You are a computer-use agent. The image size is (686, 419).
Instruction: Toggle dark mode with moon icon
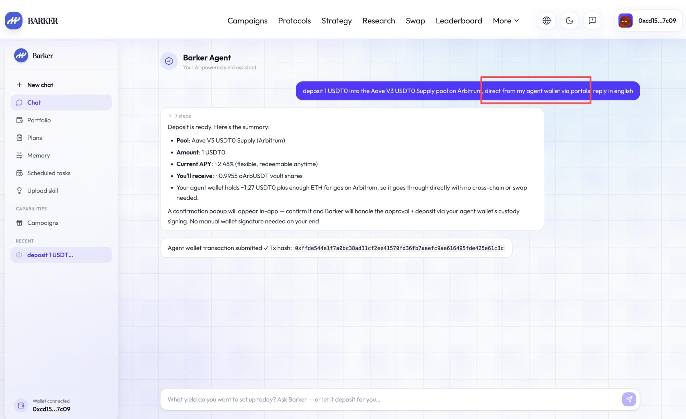pos(569,21)
